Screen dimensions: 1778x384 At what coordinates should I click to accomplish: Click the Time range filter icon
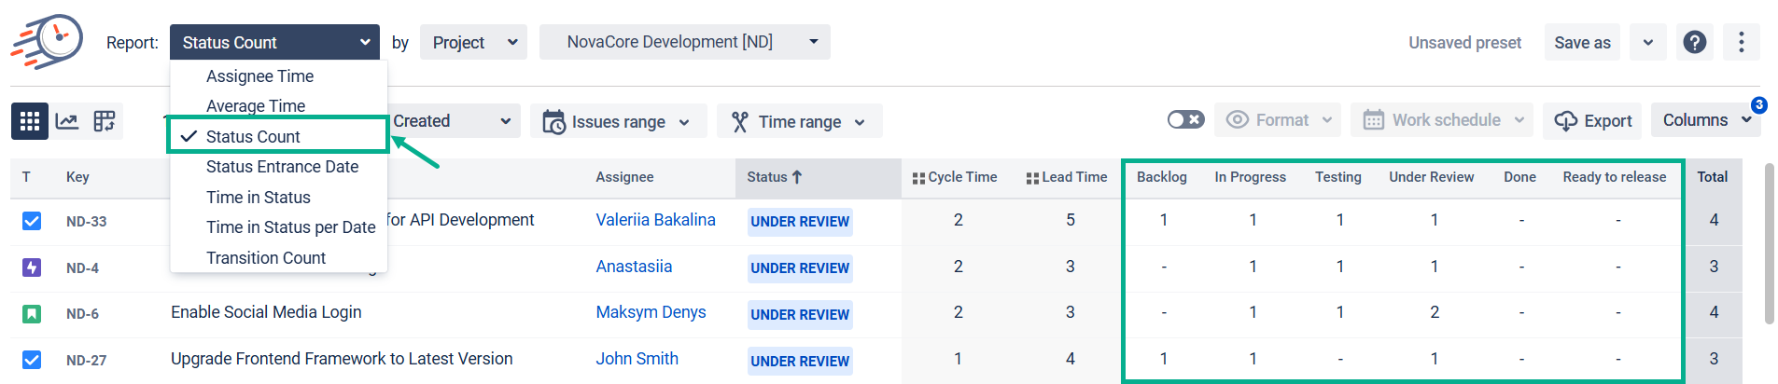pos(740,122)
